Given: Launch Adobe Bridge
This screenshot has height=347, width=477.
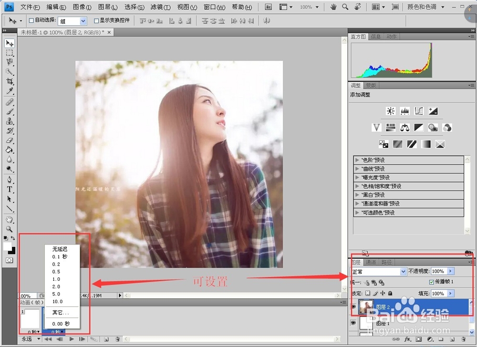Looking at the screenshot, I should pos(268,7).
